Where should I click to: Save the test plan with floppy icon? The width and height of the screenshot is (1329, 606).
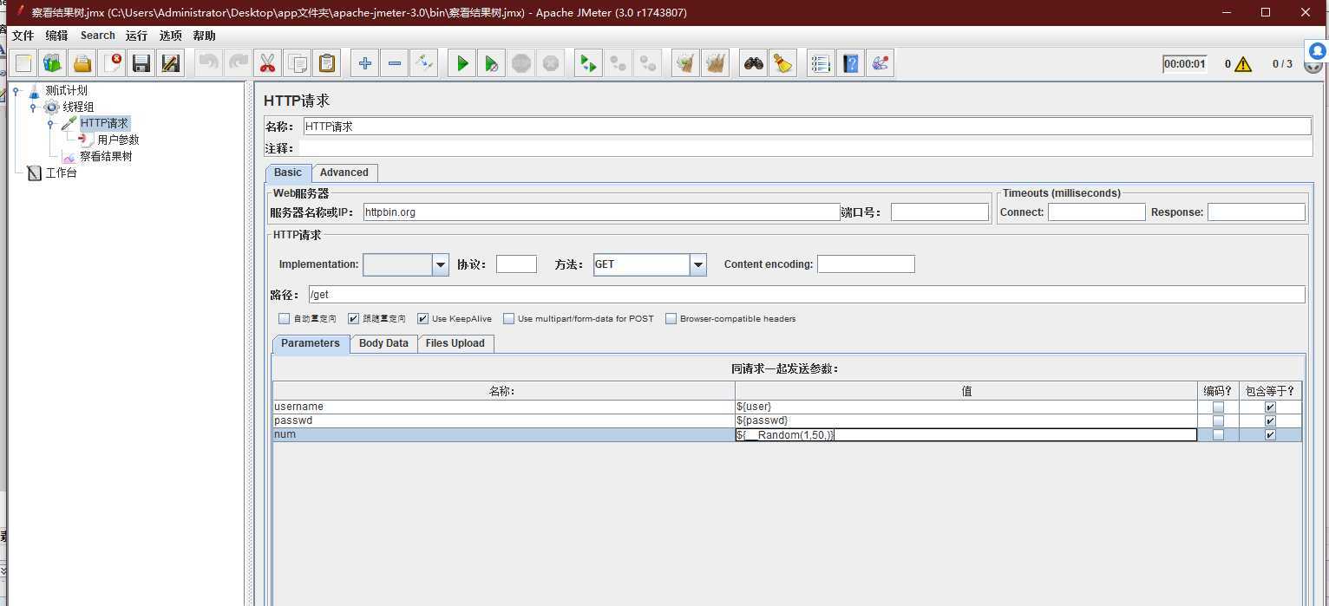click(141, 63)
